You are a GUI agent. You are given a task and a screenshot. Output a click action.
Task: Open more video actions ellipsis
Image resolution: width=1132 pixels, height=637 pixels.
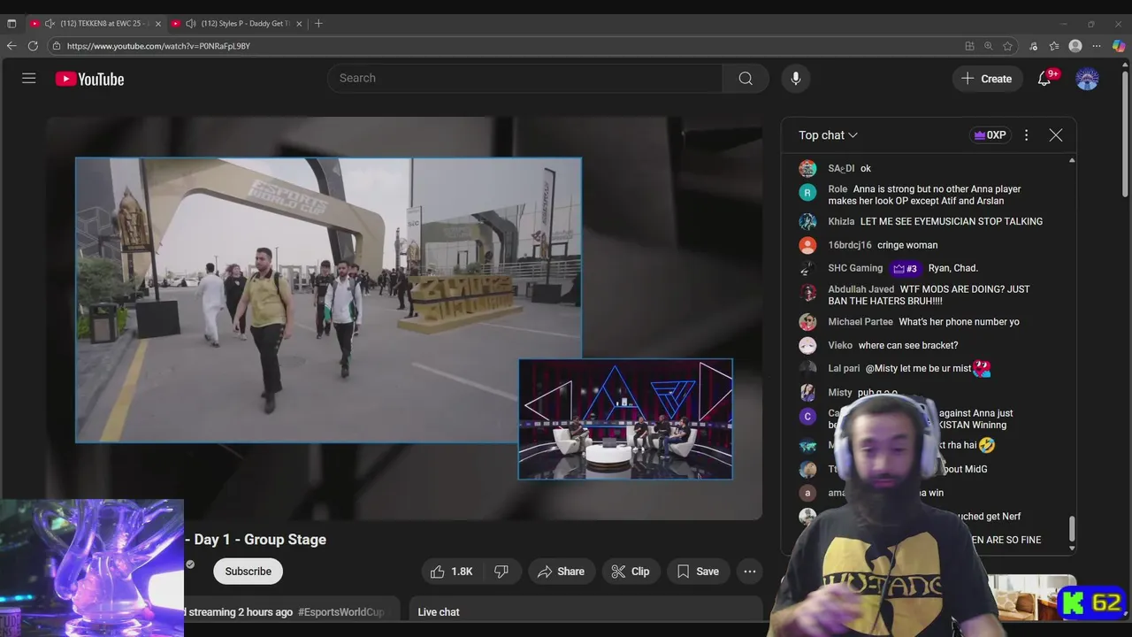[750, 572]
